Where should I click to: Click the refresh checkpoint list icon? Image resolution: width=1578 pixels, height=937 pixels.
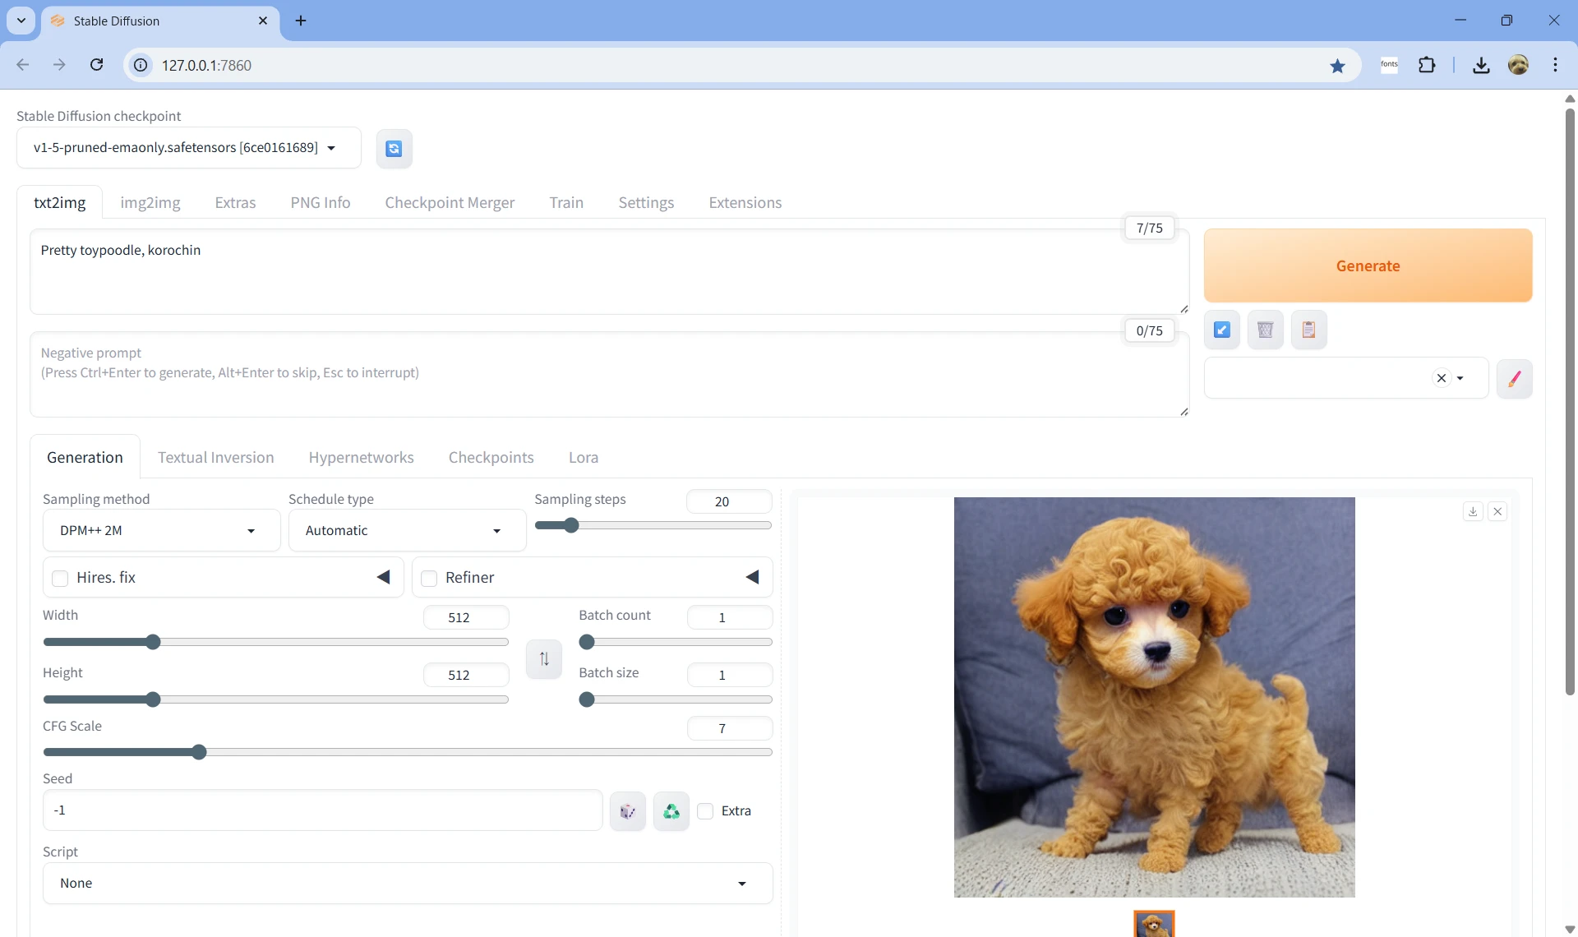(x=394, y=149)
